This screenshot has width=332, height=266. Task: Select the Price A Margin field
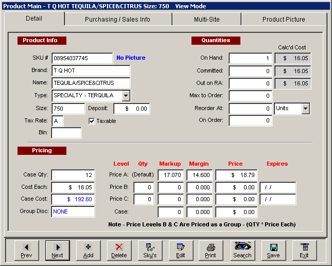coord(199,175)
